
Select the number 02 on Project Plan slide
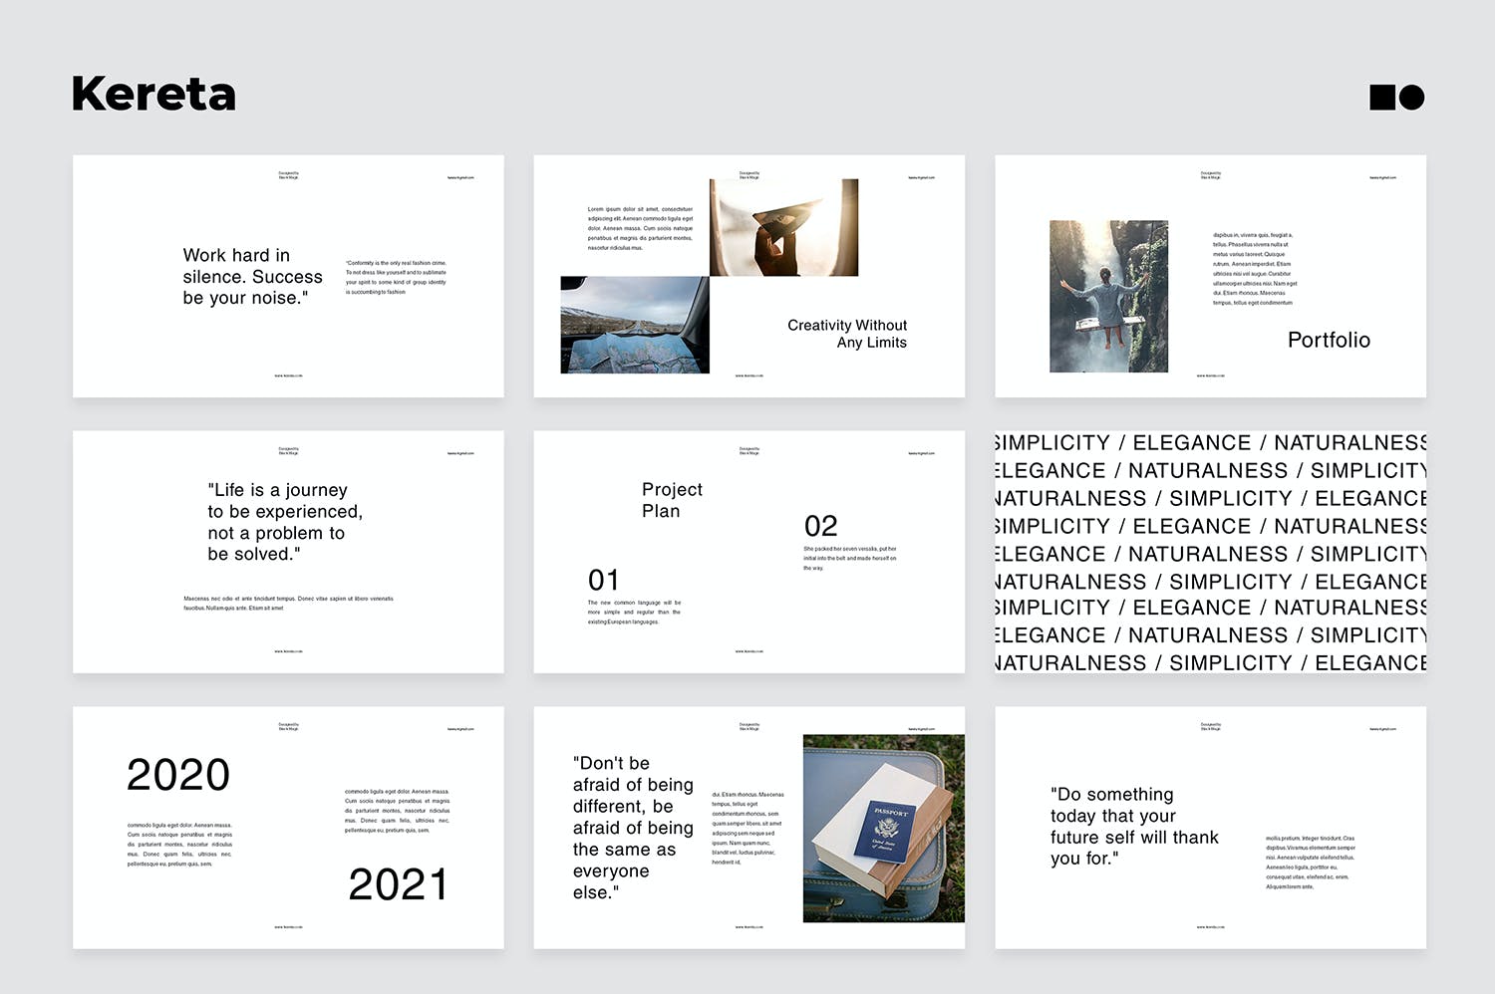tap(820, 526)
